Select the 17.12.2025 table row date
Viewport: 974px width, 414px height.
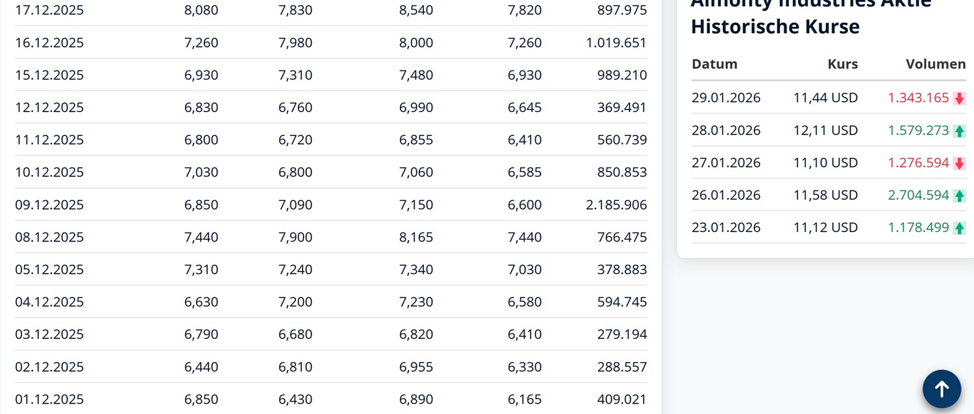coord(49,10)
